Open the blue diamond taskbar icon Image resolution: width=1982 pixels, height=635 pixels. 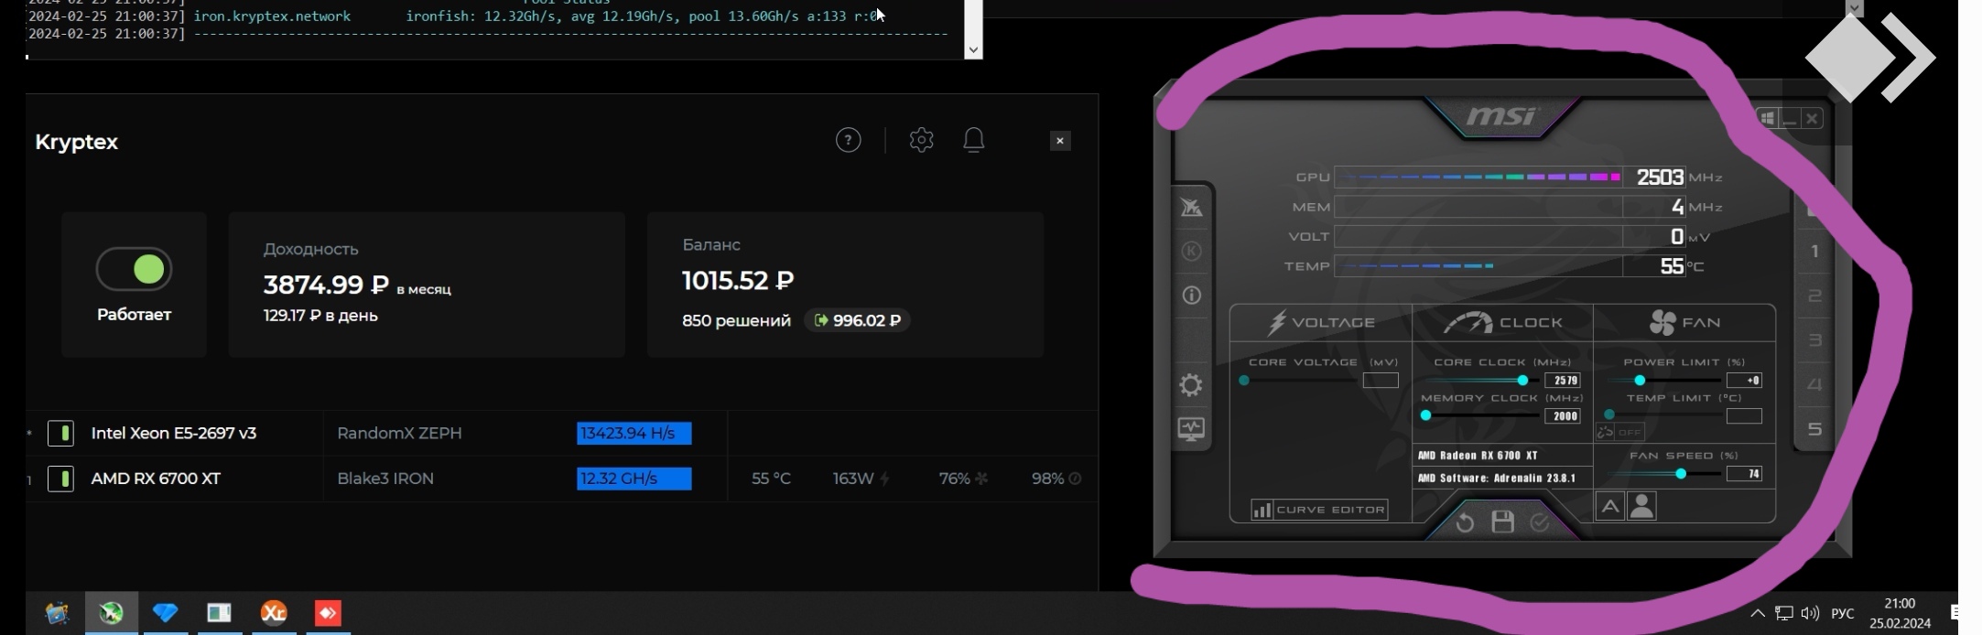[x=165, y=612]
